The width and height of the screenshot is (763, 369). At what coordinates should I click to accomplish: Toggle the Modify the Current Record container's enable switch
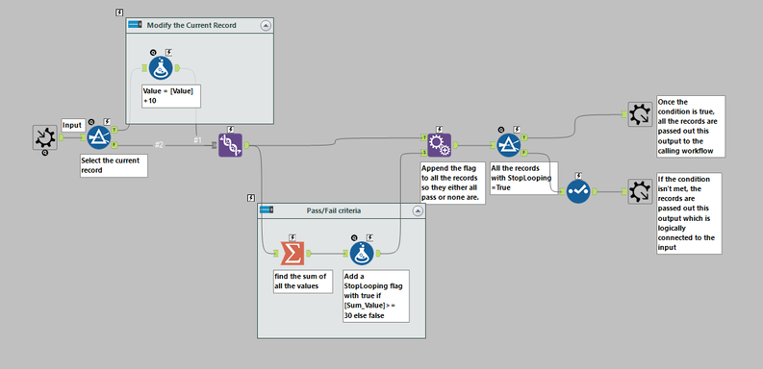point(135,25)
